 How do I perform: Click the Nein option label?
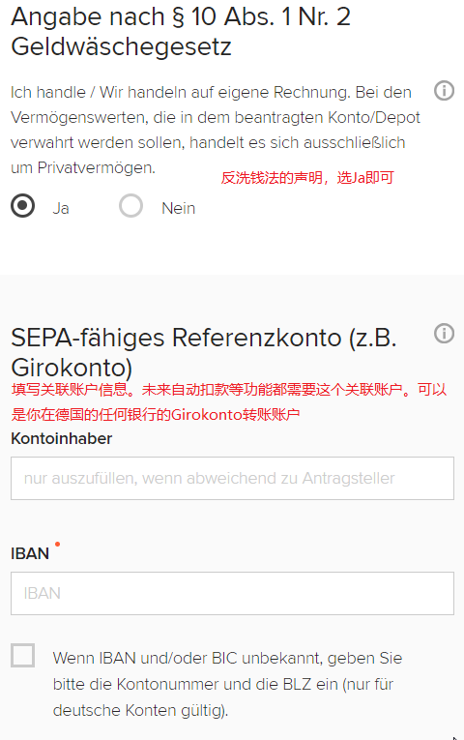(178, 208)
